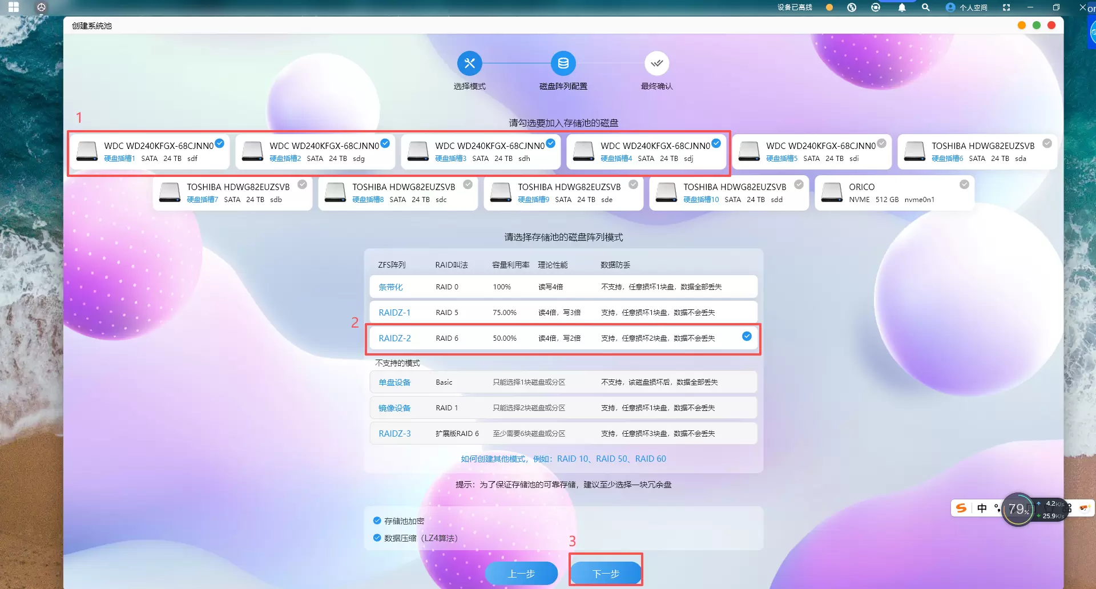
Task: Toggle 数据压缩 (LZ4算法) checkbox
Action: [377, 538]
